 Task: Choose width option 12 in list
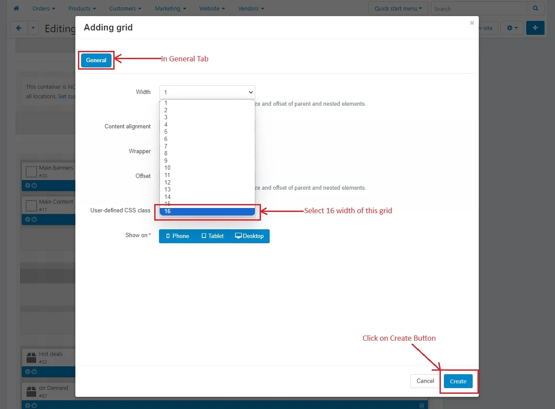(207, 183)
